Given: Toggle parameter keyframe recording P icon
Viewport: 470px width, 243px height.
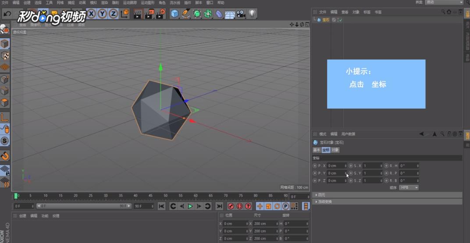Looking at the screenshot, I should (x=286, y=206).
